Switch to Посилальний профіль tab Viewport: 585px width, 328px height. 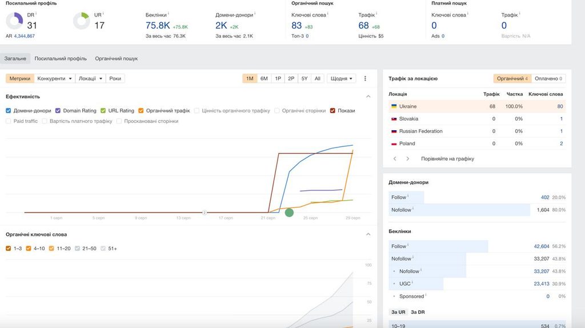[x=61, y=59]
